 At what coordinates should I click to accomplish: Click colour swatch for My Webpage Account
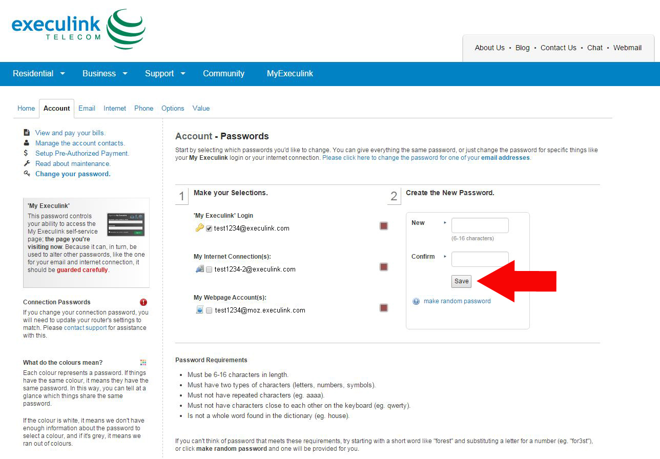pos(384,308)
